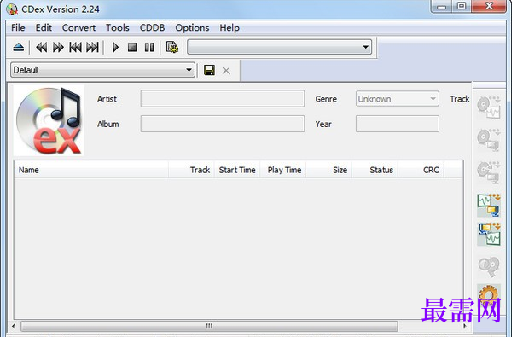Close the CDex window

[490, 7]
